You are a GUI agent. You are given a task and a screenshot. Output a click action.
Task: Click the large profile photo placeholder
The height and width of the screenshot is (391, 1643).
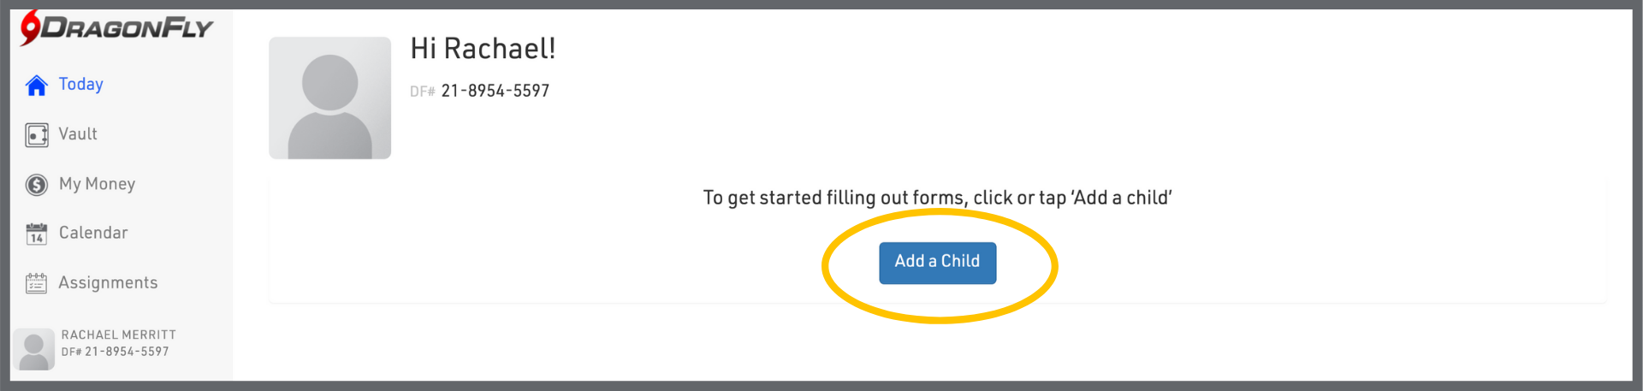pyautogui.click(x=329, y=98)
